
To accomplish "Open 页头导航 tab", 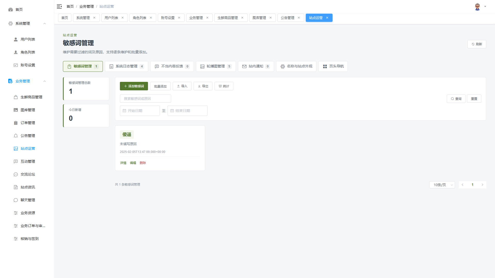I will coord(333,66).
